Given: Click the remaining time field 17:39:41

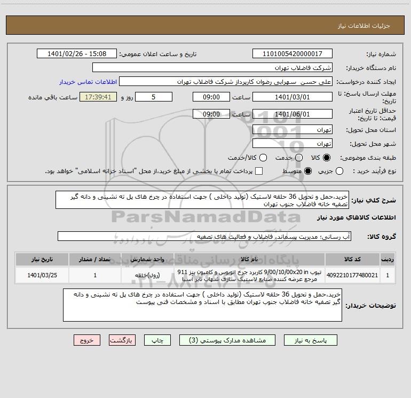Looking at the screenshot, I should (98, 97).
